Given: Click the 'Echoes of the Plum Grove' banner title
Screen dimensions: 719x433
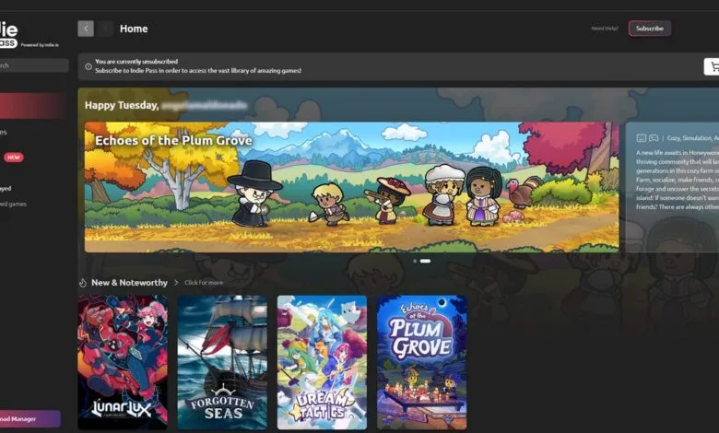Looking at the screenshot, I should click(173, 140).
